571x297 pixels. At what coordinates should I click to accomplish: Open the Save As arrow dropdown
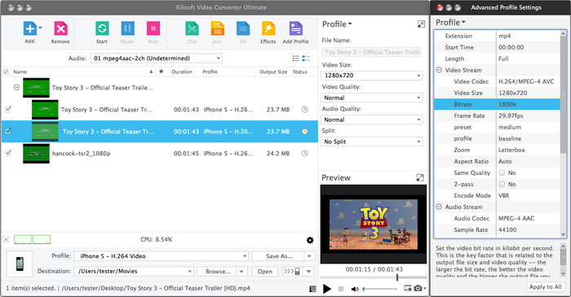tap(309, 256)
